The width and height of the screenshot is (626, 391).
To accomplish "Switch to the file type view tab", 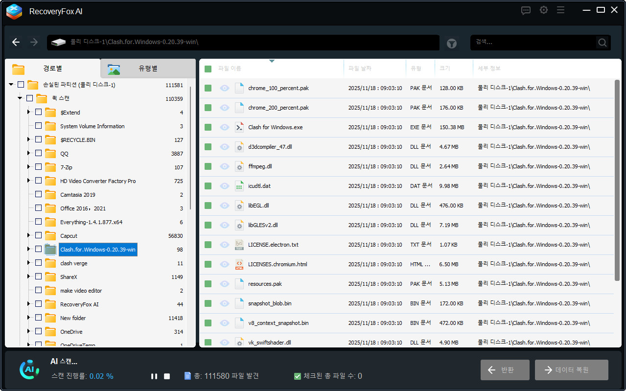I will tap(148, 69).
